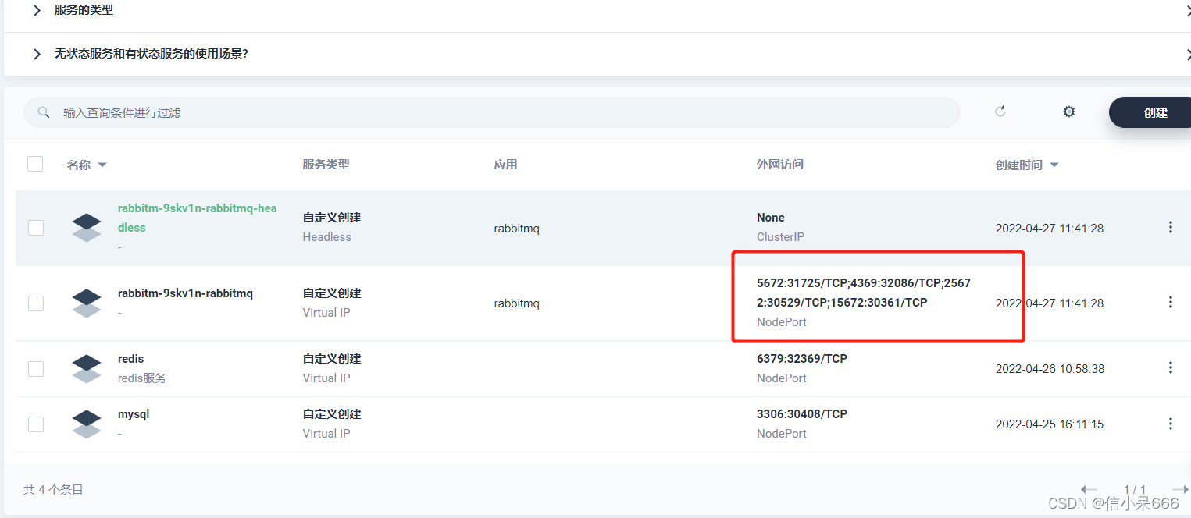The width and height of the screenshot is (1191, 518).
Task: Click the 服务类型 column header
Action: 326,164
